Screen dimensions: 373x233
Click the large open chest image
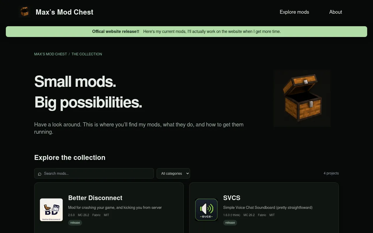click(302, 98)
